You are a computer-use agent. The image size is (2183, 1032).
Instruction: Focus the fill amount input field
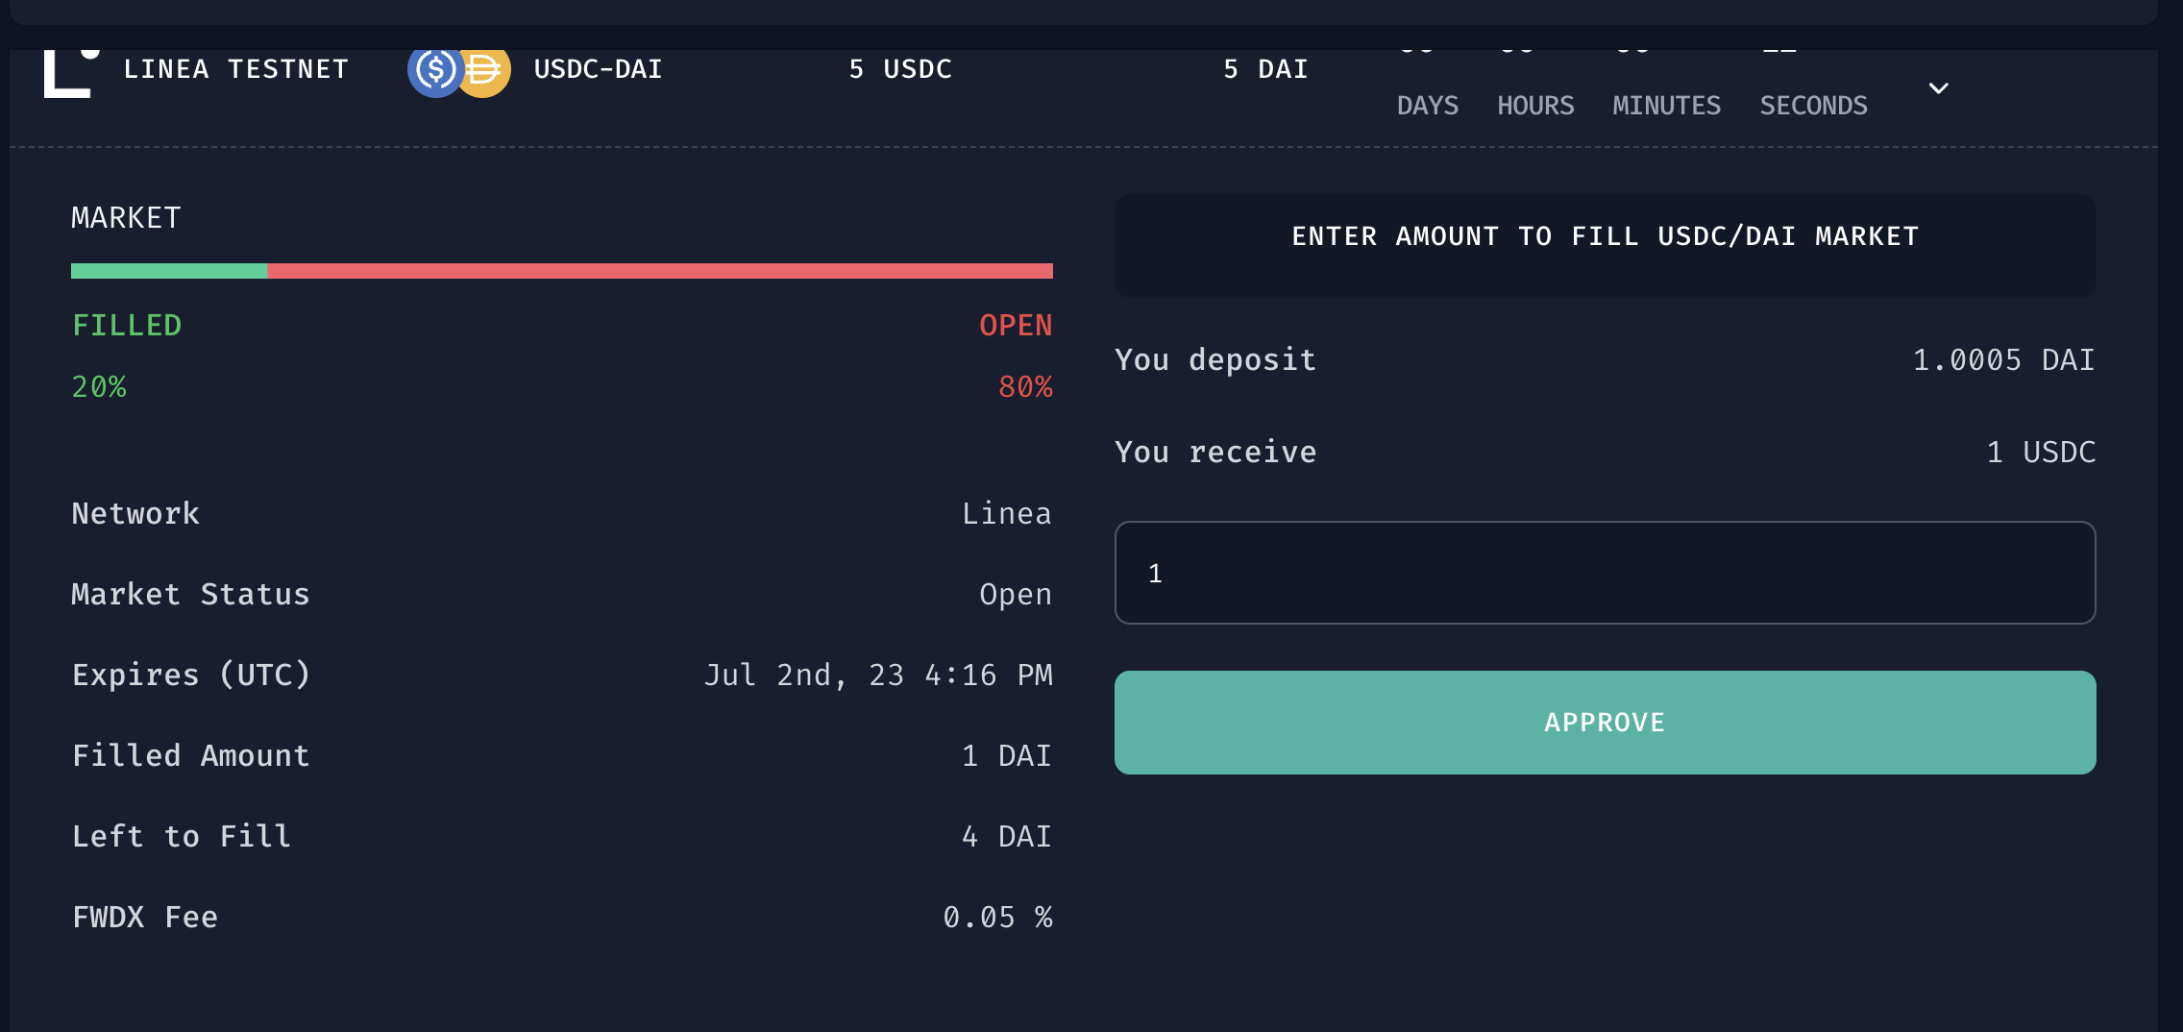click(1605, 573)
